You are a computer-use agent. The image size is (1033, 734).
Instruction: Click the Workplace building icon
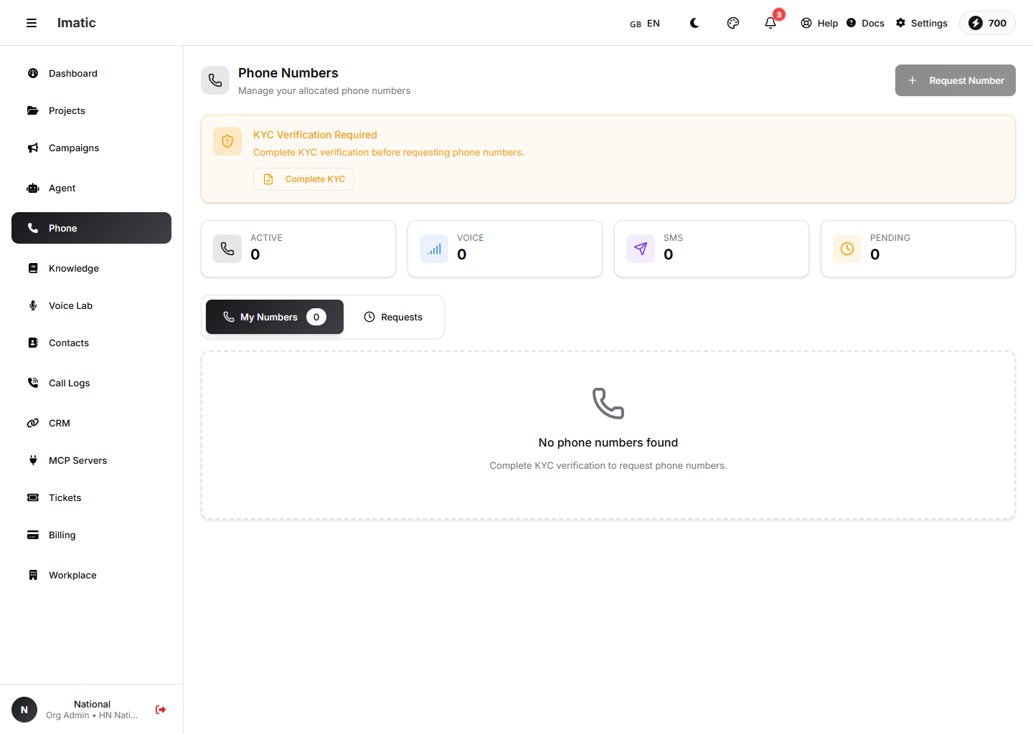(33, 575)
